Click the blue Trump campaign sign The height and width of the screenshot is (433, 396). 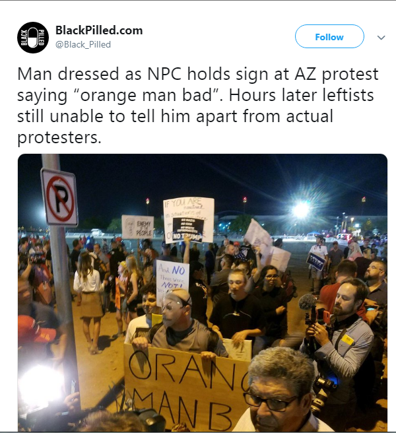(x=317, y=261)
